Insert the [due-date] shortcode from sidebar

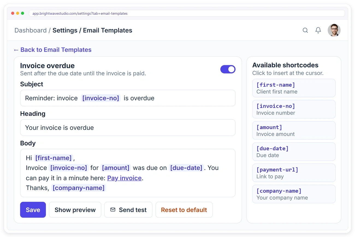[294, 152]
